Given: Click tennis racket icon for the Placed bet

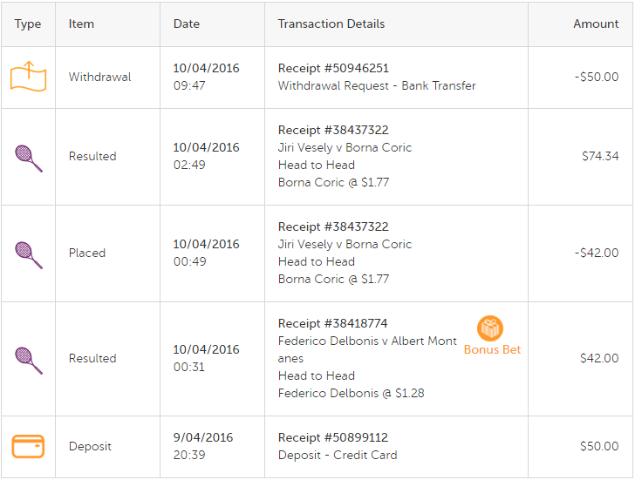Looking at the screenshot, I should pos(29,254).
